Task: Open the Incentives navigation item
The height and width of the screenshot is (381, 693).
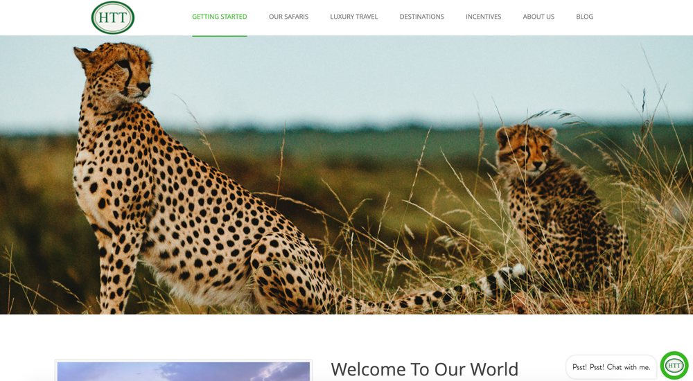Action: coord(483,17)
